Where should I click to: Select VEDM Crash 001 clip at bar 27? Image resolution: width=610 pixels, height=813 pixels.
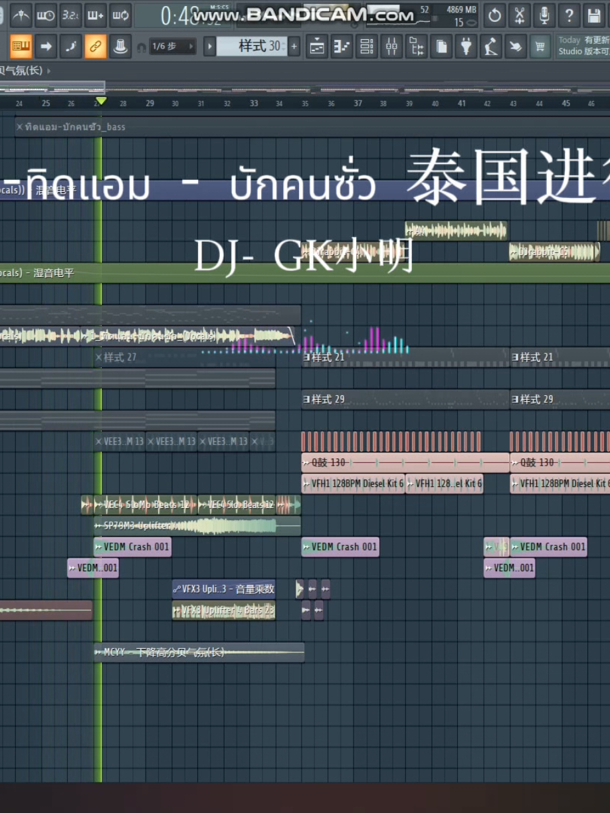tap(132, 547)
